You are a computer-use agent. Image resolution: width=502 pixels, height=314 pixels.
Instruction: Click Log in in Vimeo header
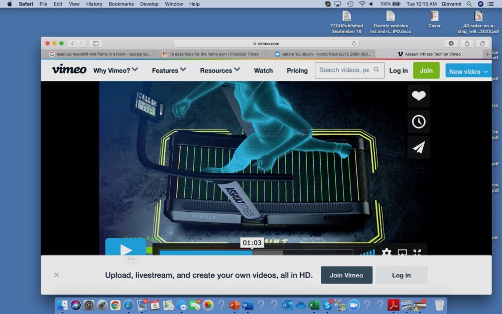(398, 70)
